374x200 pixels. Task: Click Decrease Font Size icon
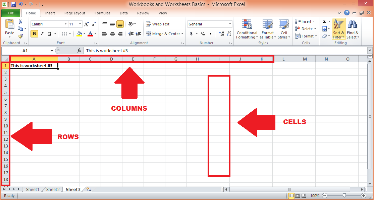point(94,24)
